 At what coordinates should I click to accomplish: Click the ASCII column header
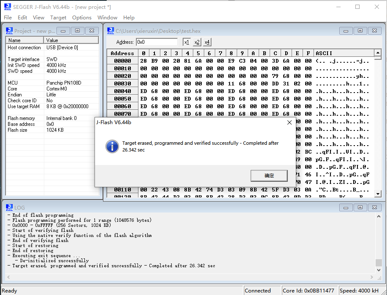click(x=344, y=53)
